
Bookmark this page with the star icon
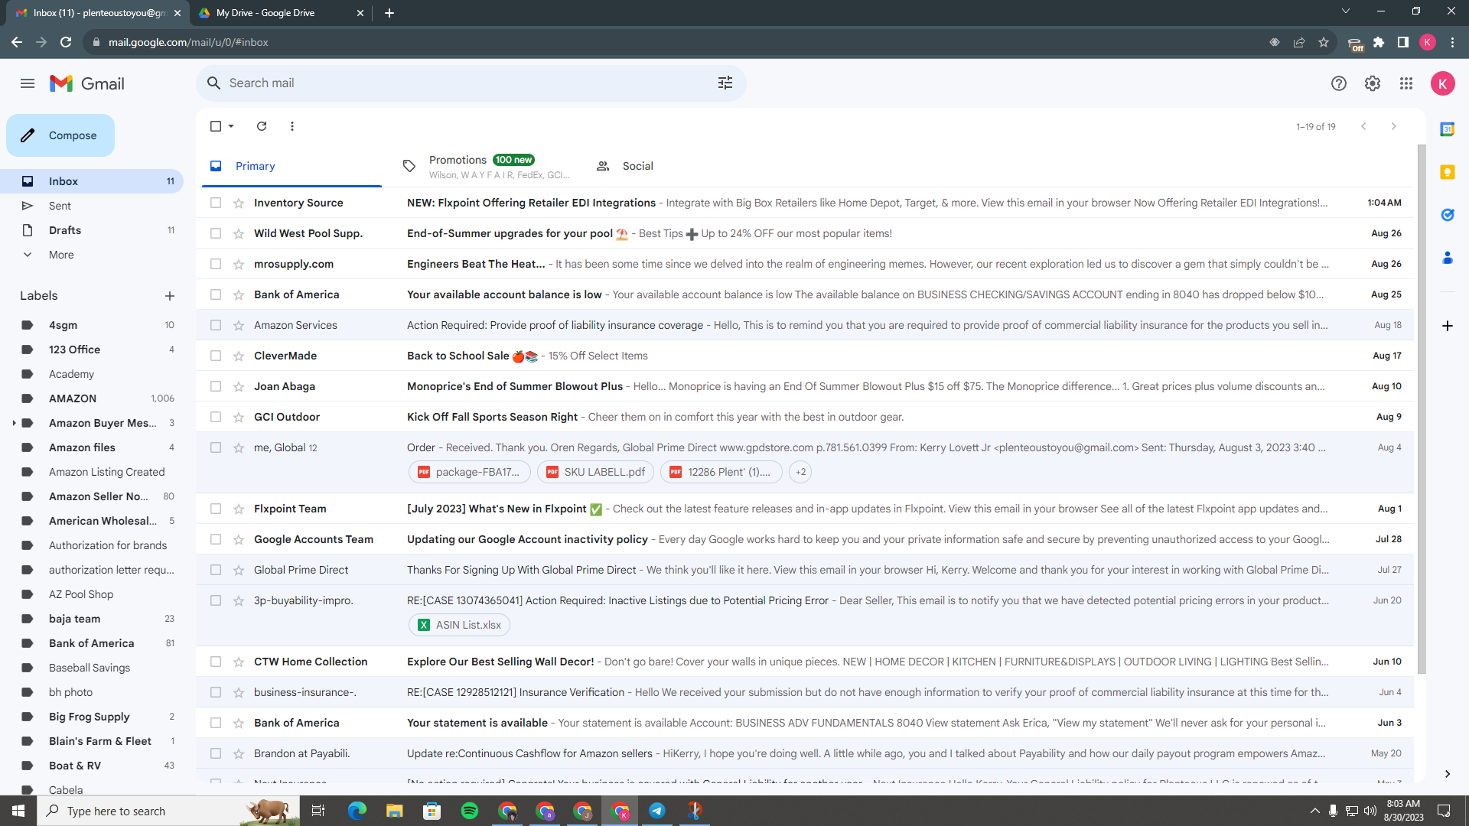click(1324, 42)
